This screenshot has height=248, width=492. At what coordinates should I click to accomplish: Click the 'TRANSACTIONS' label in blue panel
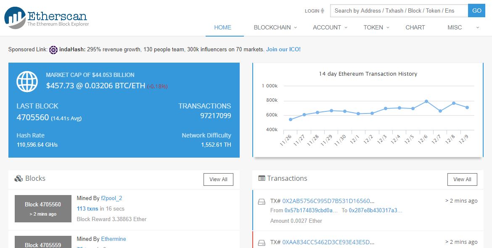coord(205,106)
